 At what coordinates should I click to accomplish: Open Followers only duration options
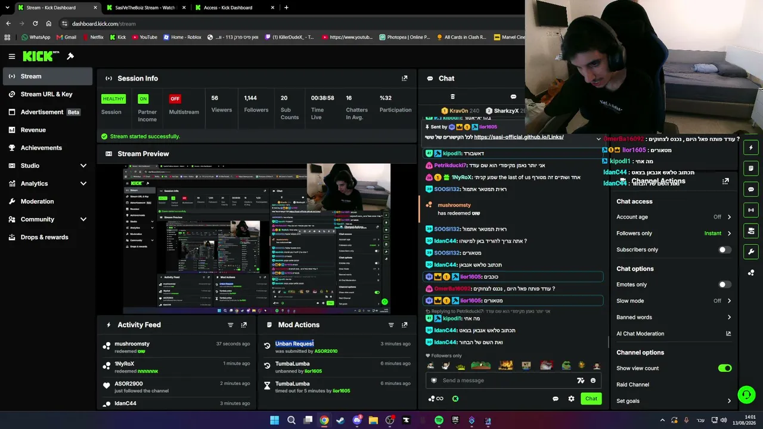pyautogui.click(x=674, y=234)
